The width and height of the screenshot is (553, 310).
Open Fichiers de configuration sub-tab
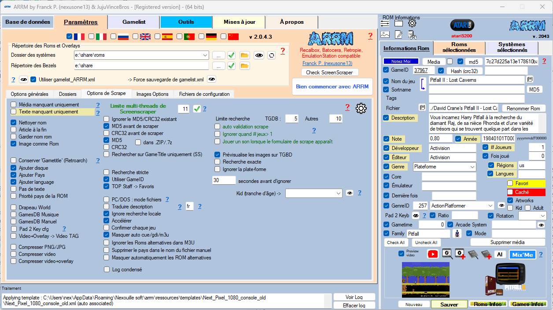pos(204,94)
